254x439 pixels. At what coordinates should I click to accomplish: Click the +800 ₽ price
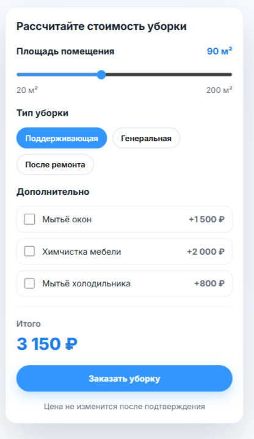pyautogui.click(x=209, y=284)
